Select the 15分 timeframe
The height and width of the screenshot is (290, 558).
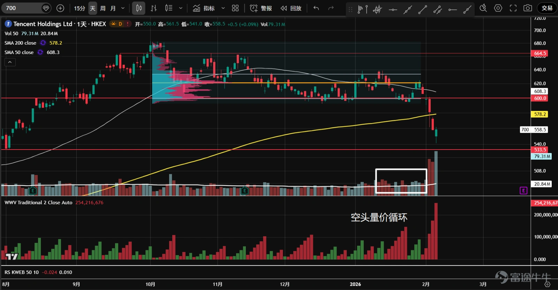tap(80, 8)
